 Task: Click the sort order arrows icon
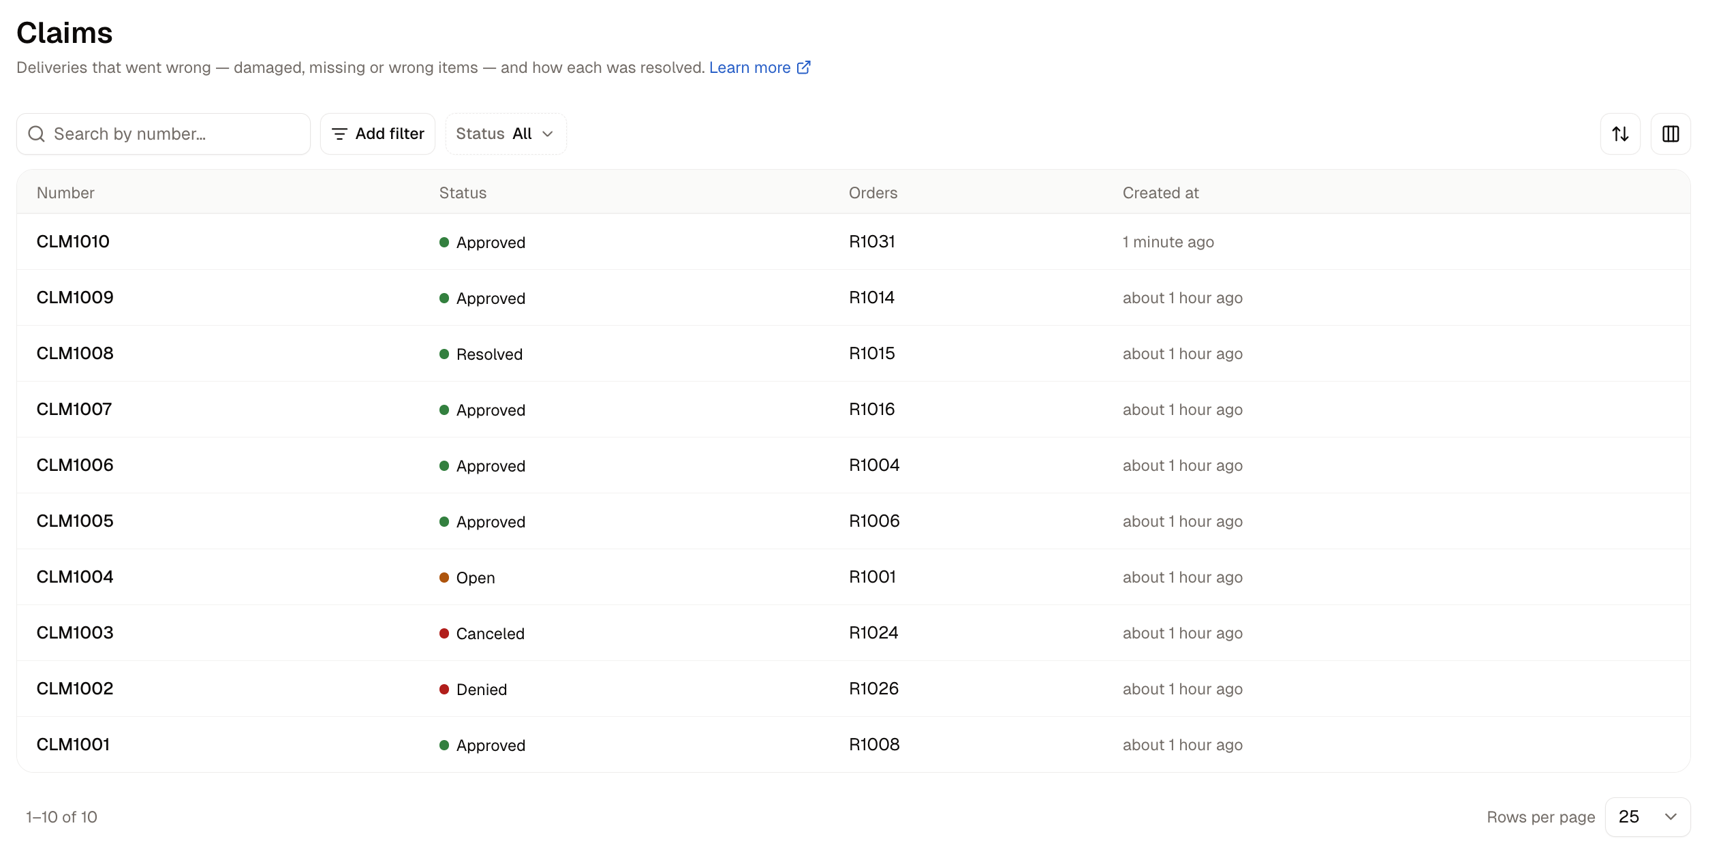pos(1620,134)
